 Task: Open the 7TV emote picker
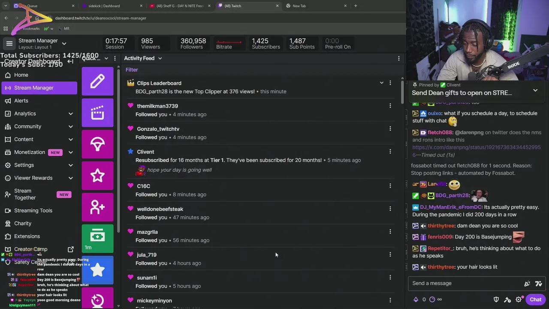click(x=538, y=283)
